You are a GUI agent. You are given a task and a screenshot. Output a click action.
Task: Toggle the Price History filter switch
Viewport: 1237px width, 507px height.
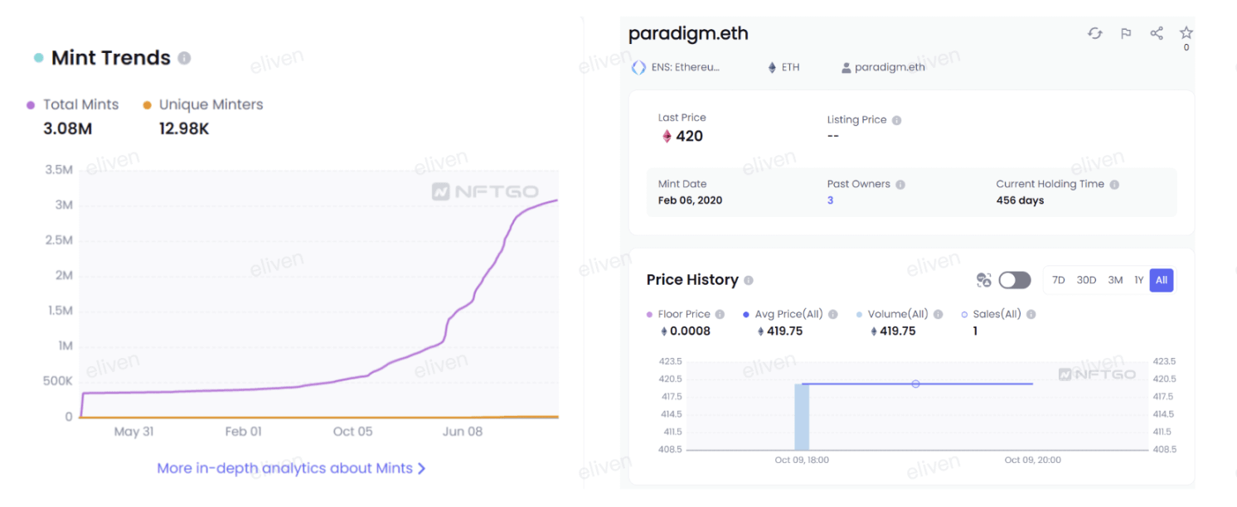coord(1015,280)
